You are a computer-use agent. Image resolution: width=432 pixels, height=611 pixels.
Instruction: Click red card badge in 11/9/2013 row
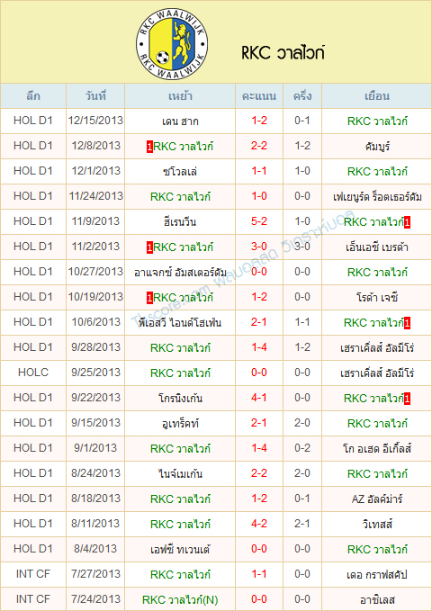pyautogui.click(x=407, y=222)
